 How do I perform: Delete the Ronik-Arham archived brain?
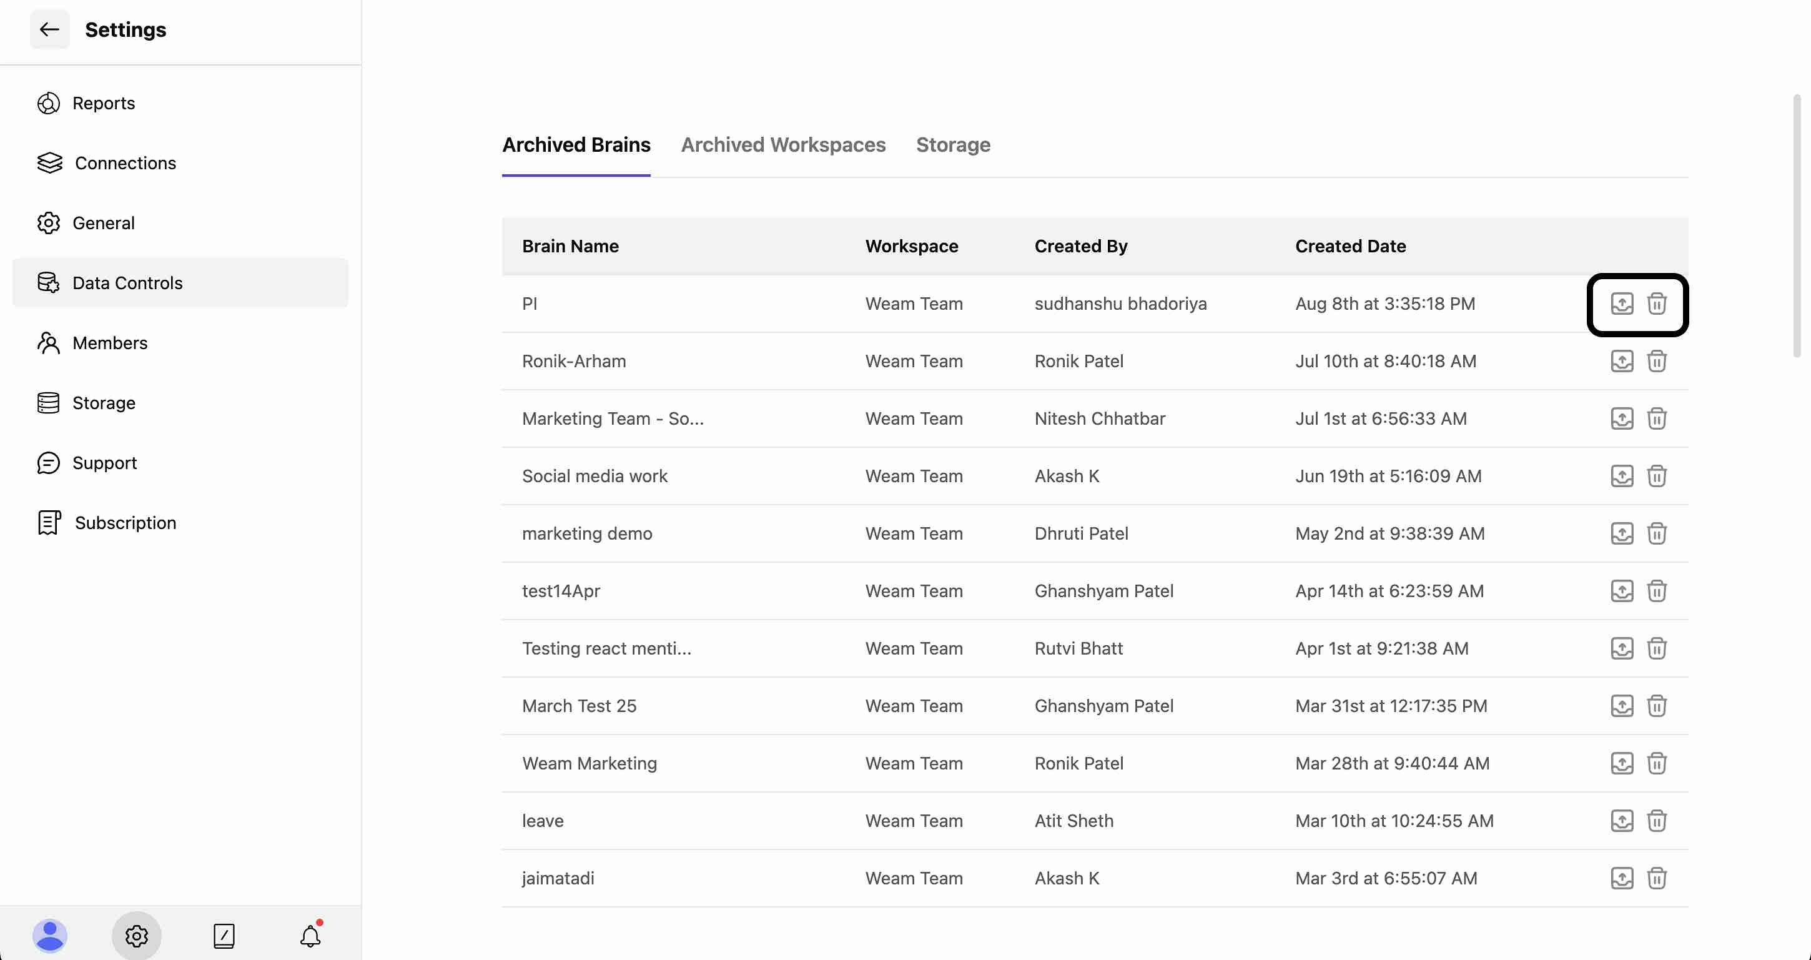(1656, 362)
